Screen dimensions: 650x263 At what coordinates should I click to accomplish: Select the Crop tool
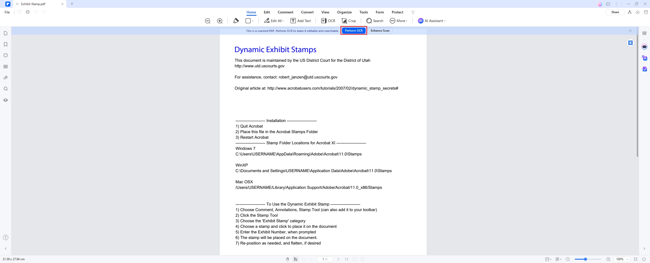tap(349, 21)
